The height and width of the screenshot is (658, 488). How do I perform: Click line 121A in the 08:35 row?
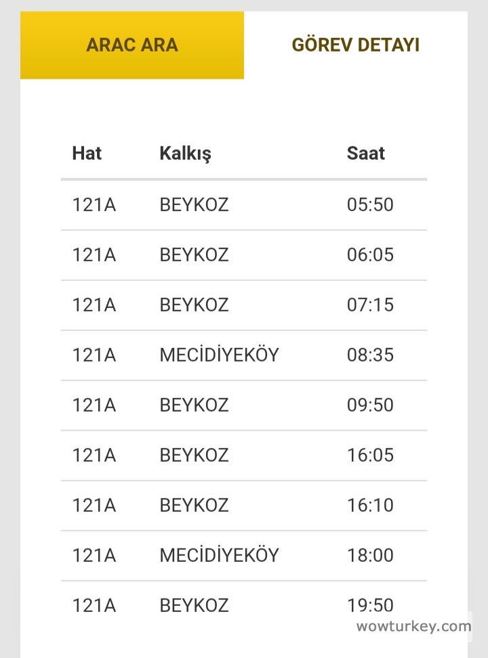(x=94, y=355)
